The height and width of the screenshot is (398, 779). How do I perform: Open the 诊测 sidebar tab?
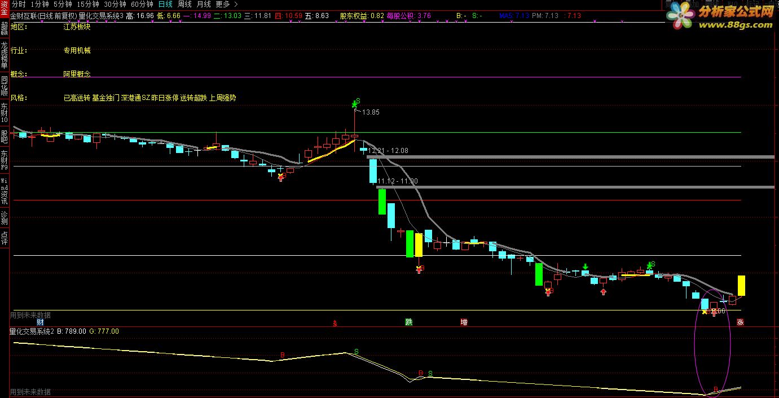pos(4,217)
